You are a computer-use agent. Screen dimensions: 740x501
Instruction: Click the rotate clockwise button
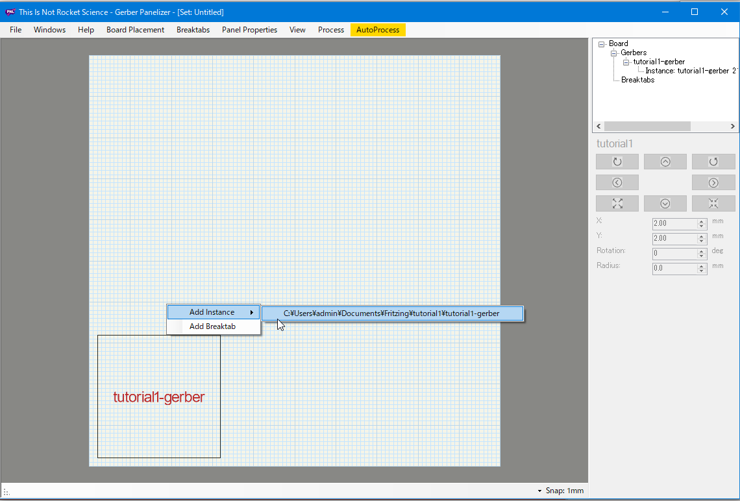click(x=617, y=162)
